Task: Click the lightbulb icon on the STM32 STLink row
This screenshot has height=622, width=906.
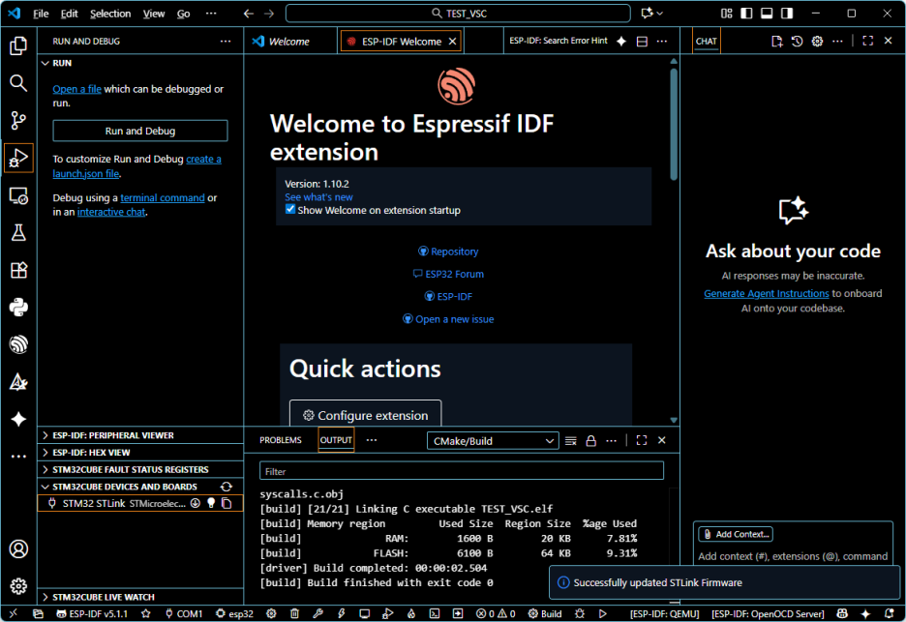Action: pyautogui.click(x=211, y=503)
